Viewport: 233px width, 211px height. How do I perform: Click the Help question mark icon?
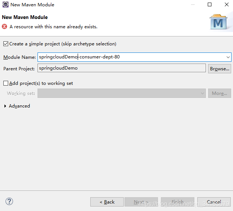pyautogui.click(x=9, y=201)
